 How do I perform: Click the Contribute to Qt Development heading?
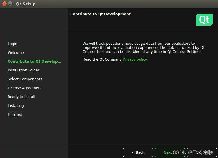[x=100, y=14]
